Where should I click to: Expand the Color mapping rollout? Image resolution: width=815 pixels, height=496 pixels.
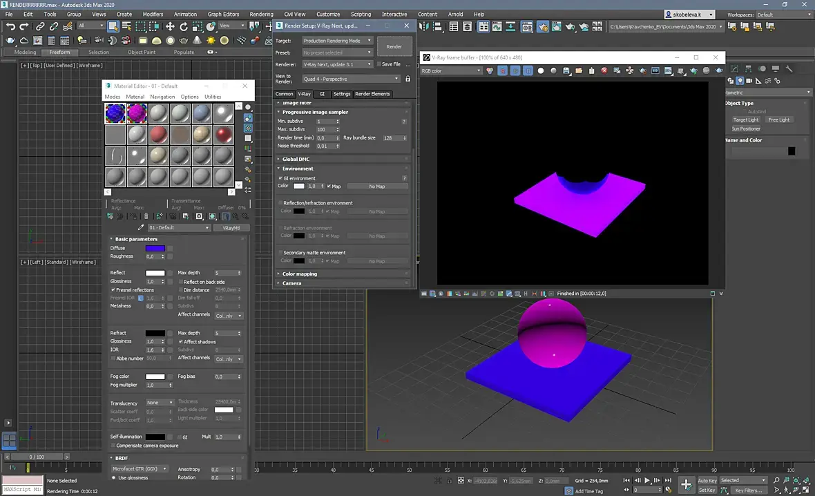click(300, 274)
